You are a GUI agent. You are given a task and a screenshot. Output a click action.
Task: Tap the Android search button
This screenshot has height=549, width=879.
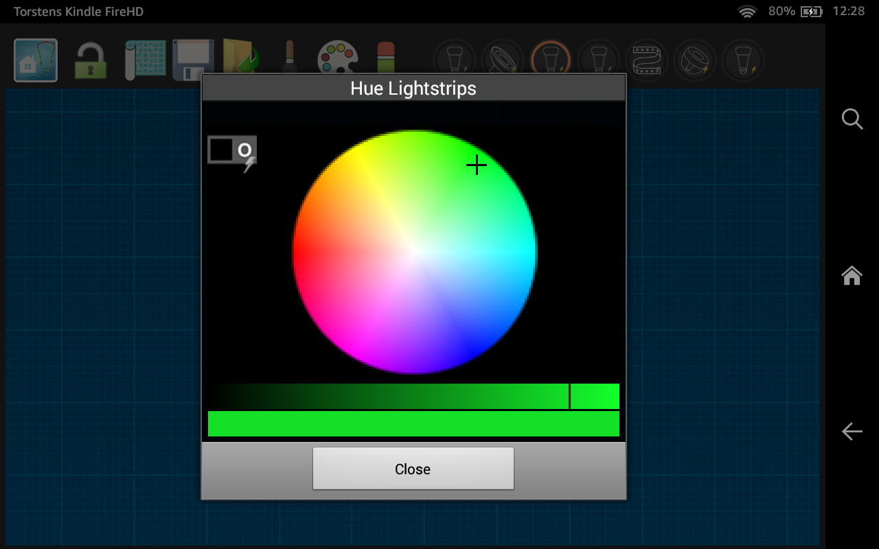pyautogui.click(x=852, y=119)
